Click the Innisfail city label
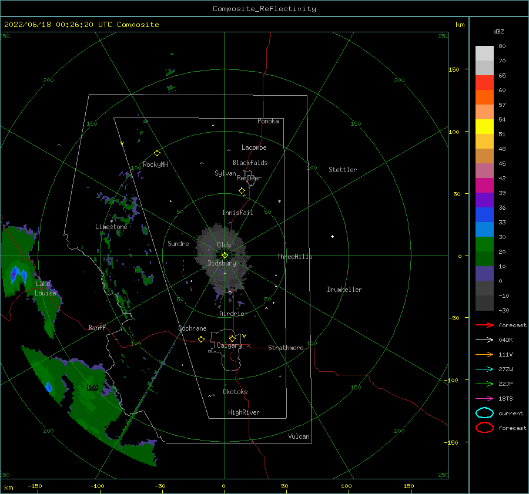Screen dimensions: 529x494 tap(237, 213)
